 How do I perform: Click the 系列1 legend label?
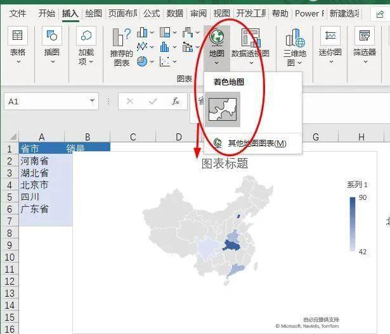pos(357,185)
